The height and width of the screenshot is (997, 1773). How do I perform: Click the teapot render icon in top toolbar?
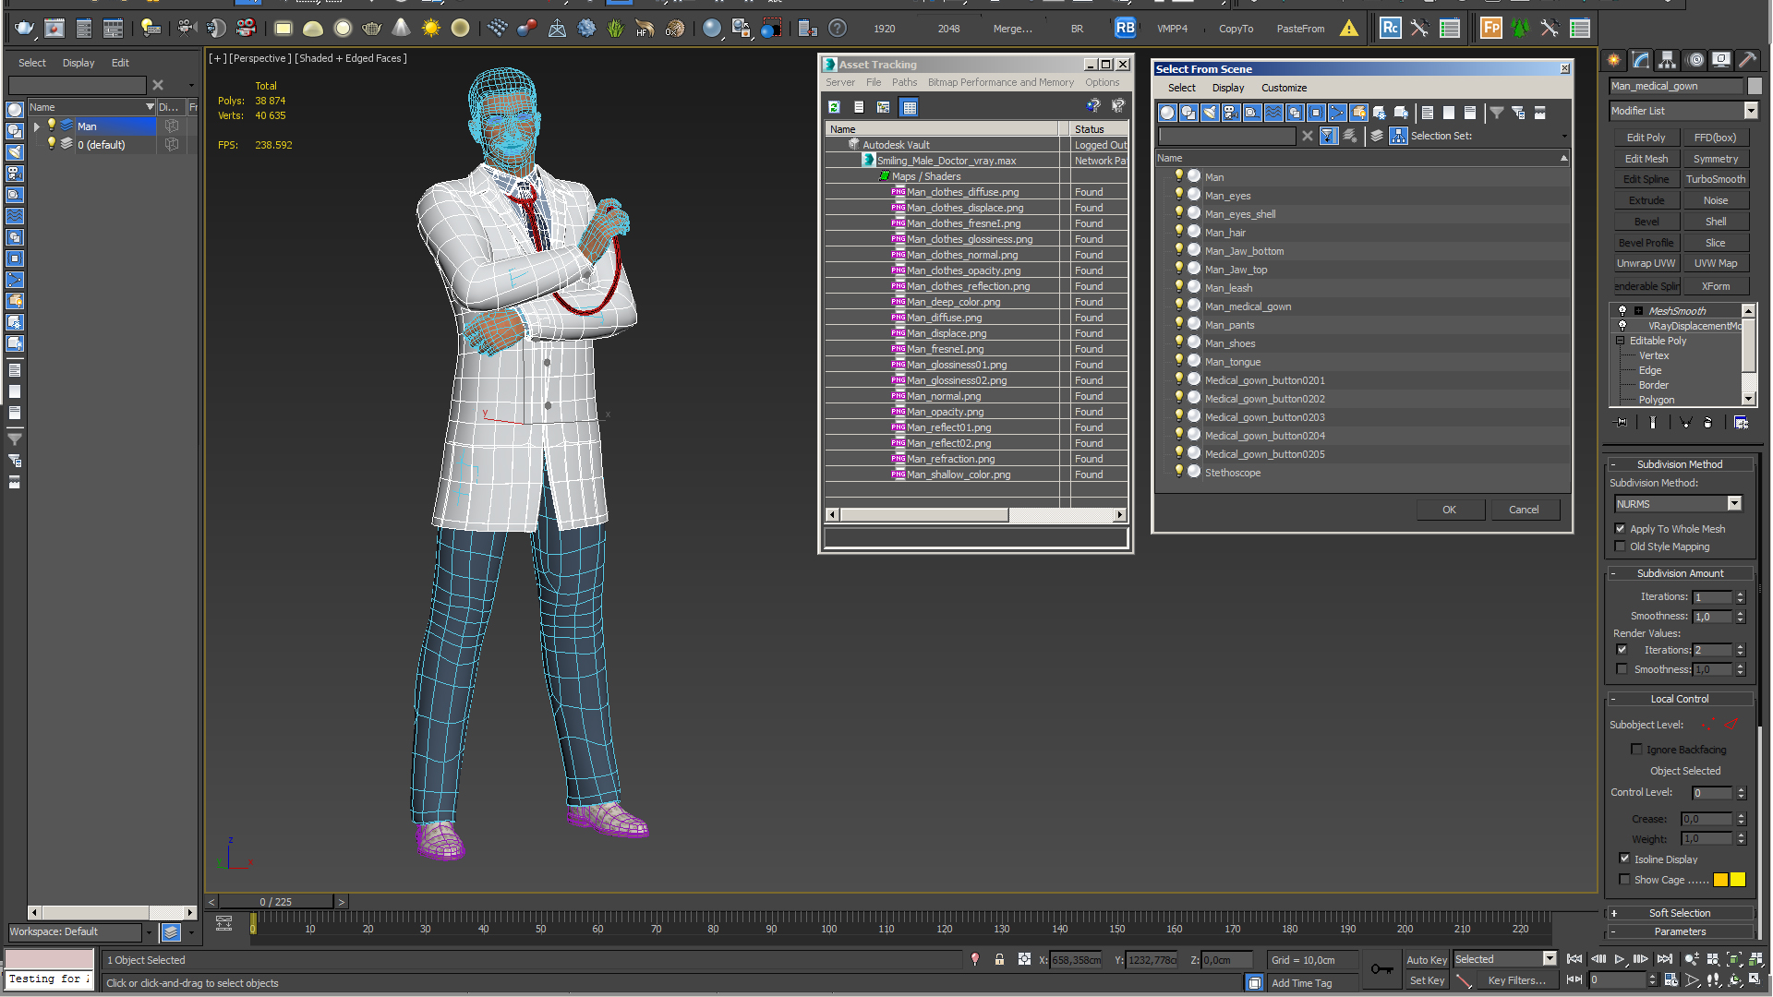[x=24, y=29]
